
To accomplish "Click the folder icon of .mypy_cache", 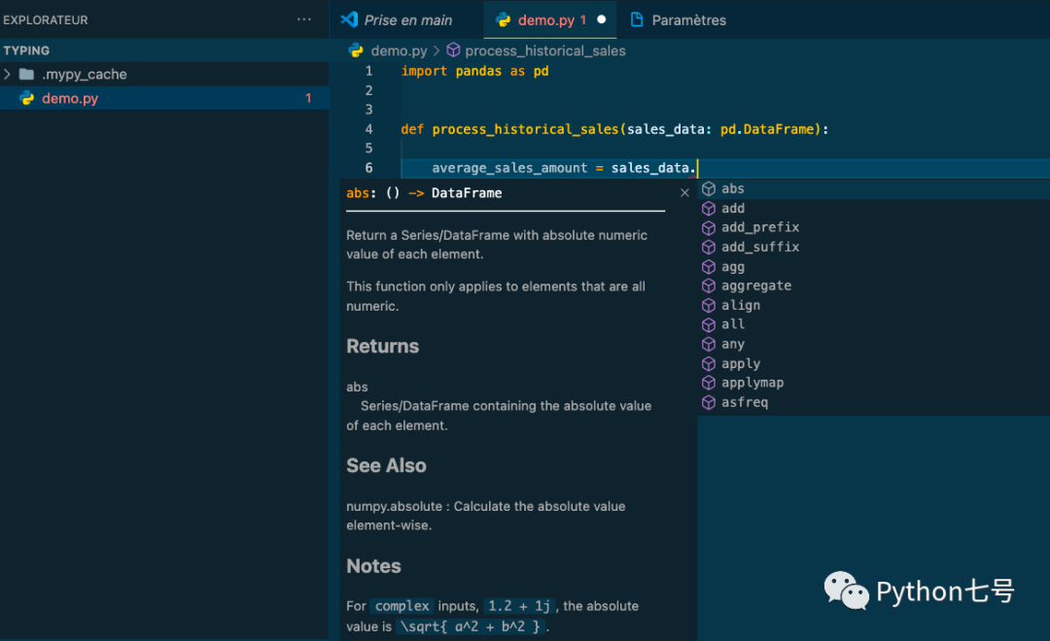I will [27, 74].
